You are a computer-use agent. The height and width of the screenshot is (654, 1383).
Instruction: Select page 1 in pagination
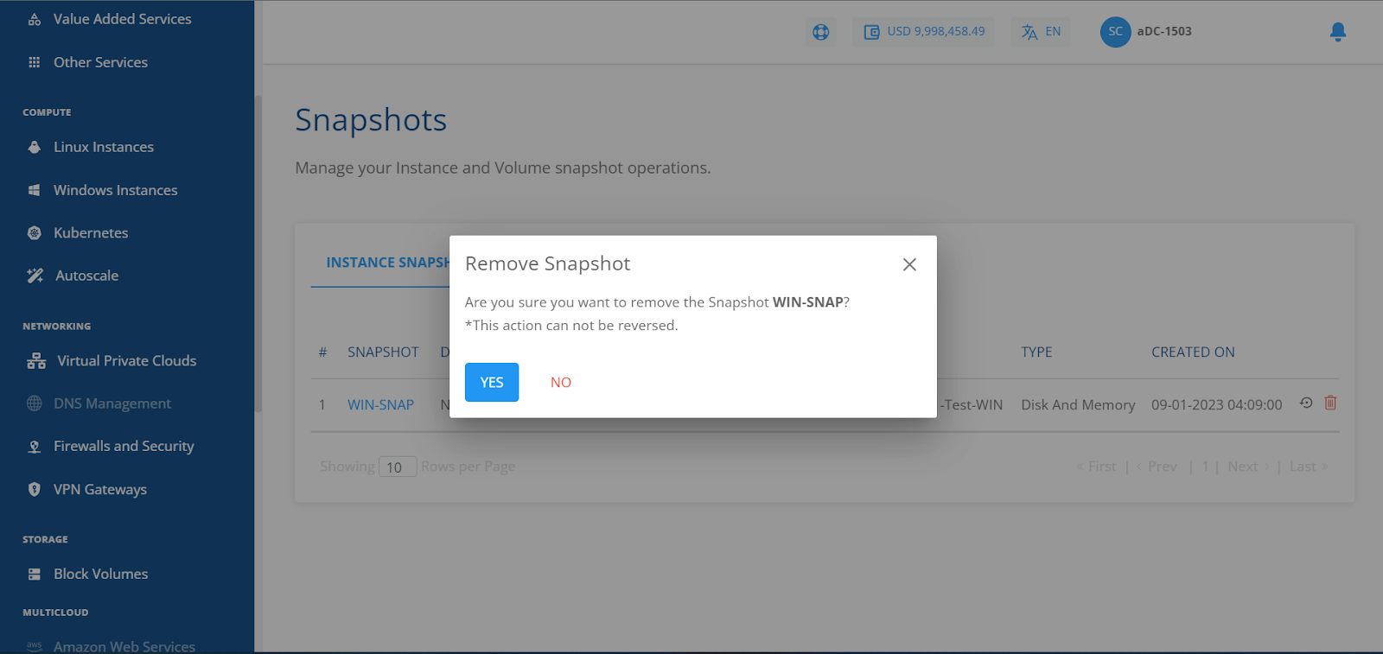coord(1205,467)
